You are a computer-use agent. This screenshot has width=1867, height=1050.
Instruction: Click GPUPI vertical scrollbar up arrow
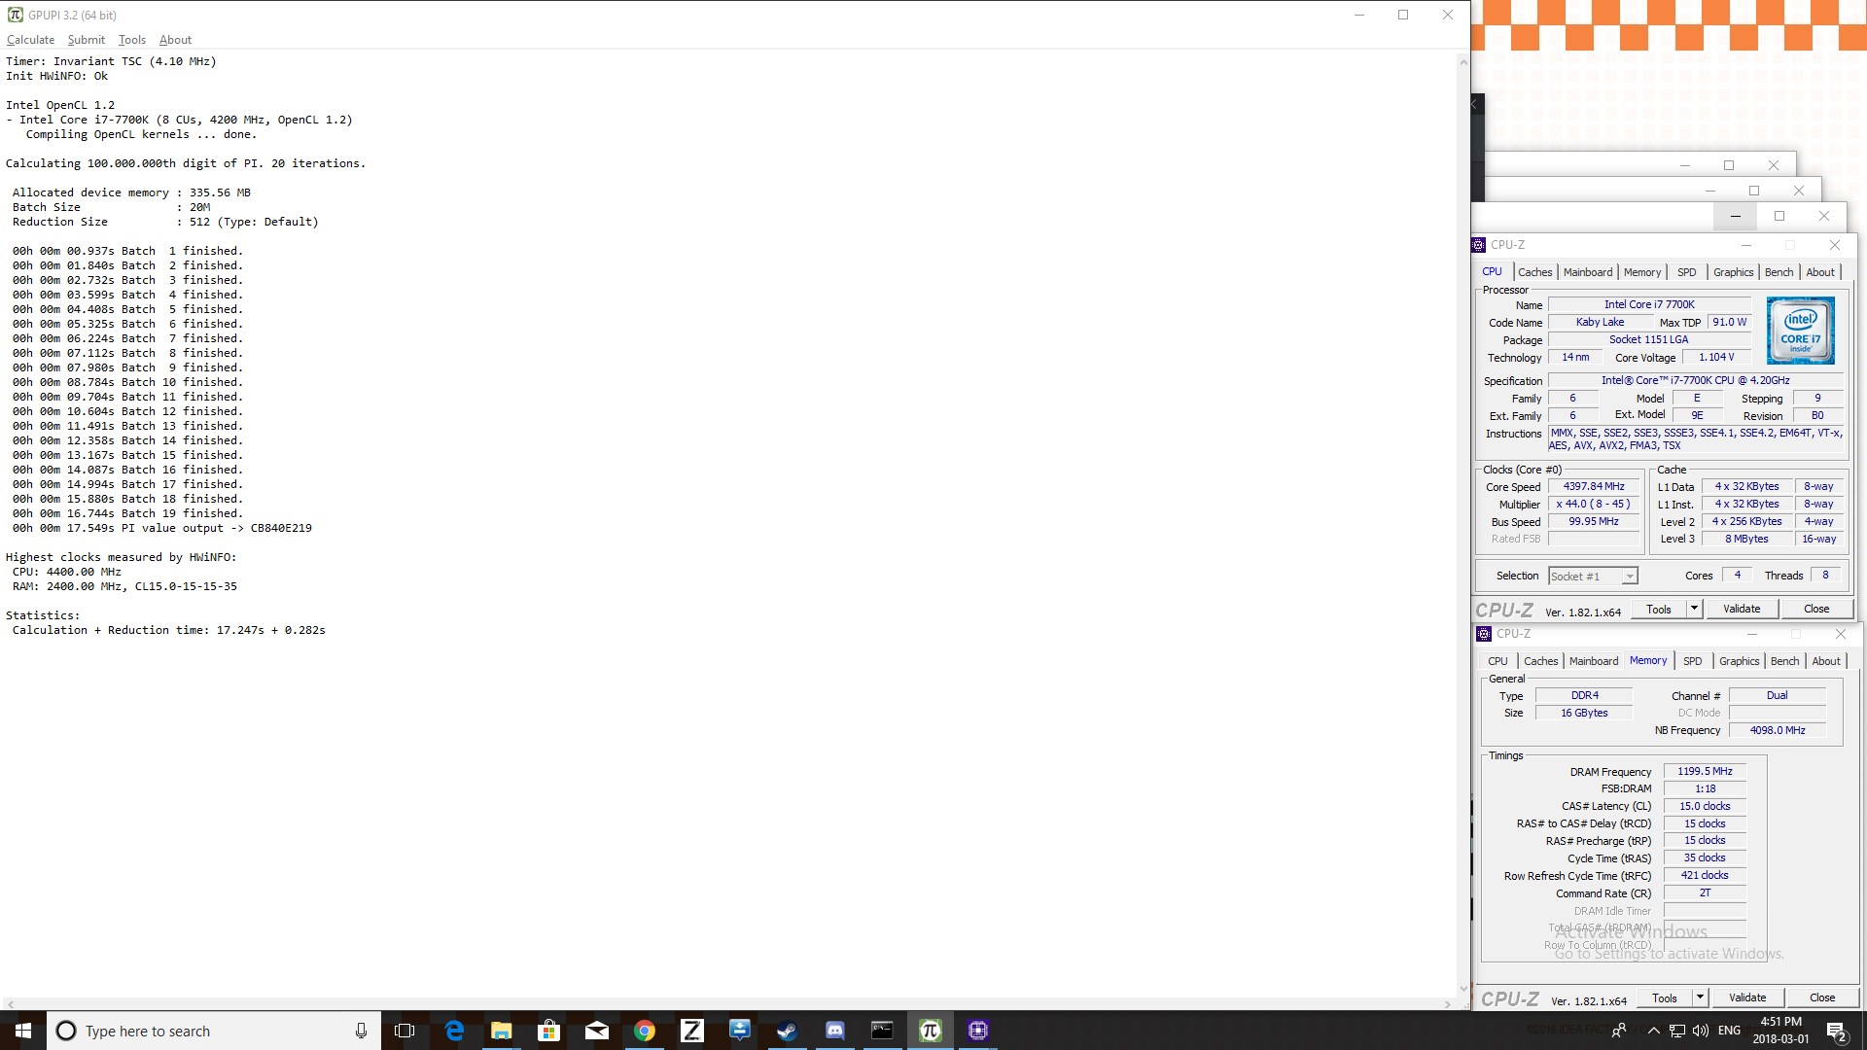1463,62
